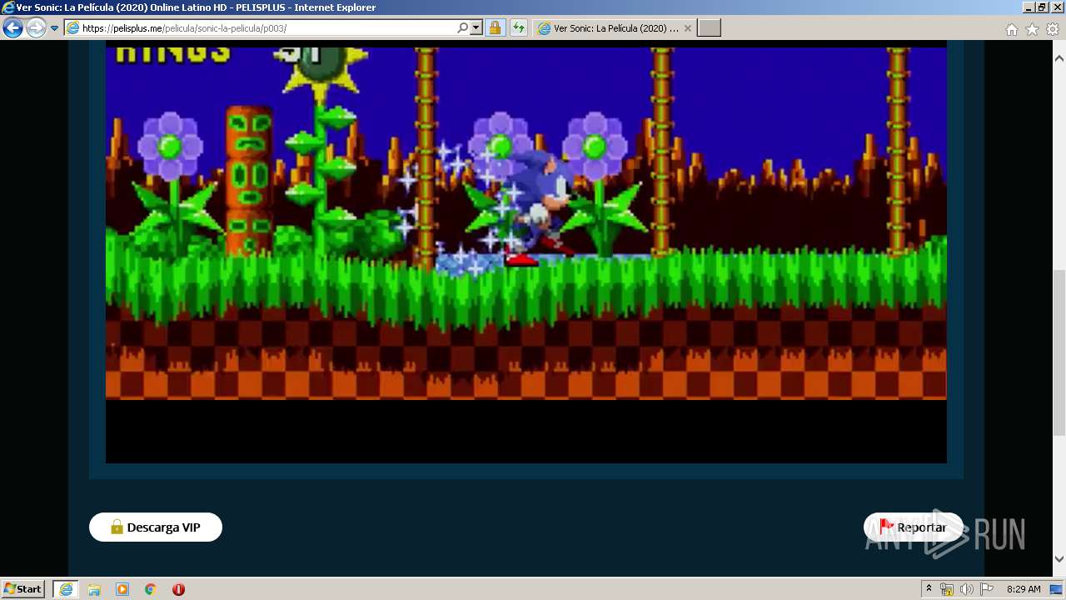Click the network tray icon

947,589
